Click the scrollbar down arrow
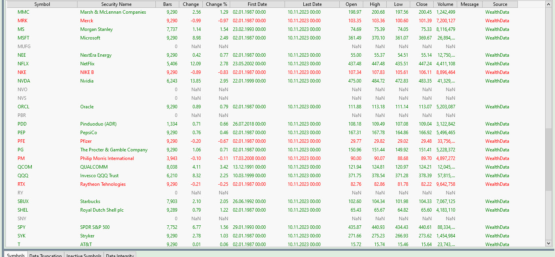This screenshot has height=257, width=555. tap(548, 243)
